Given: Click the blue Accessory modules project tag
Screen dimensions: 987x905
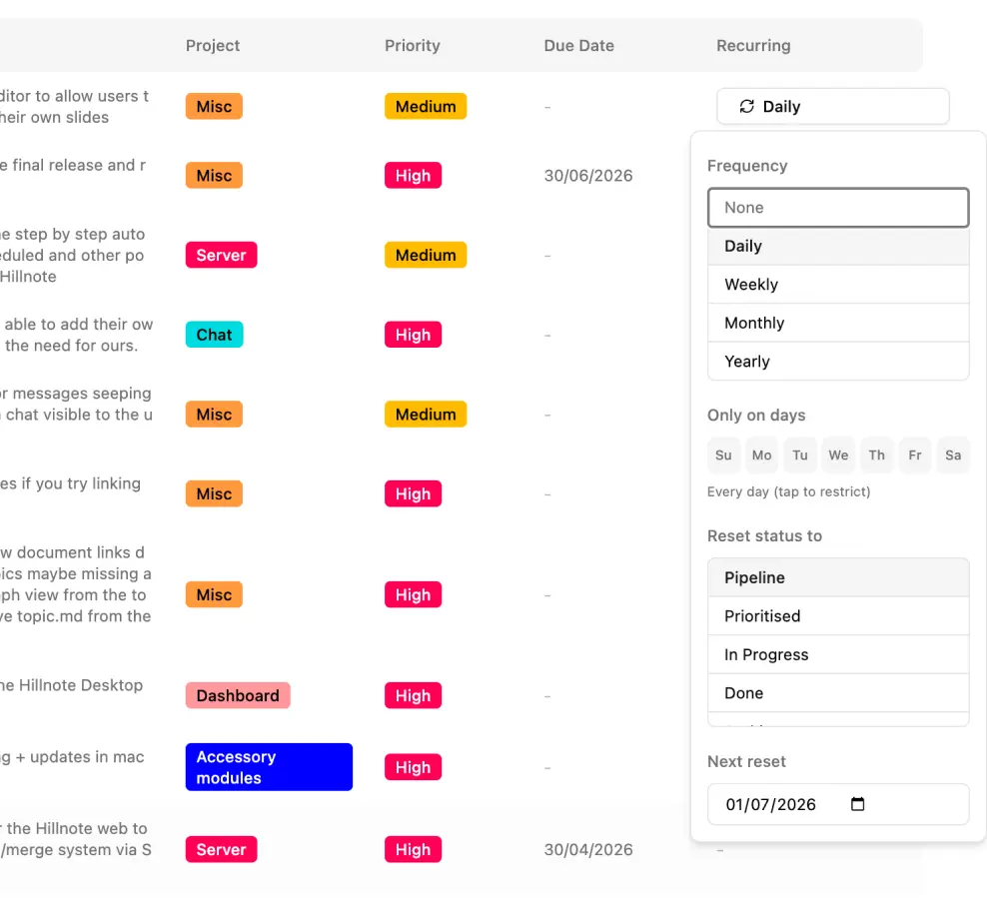Looking at the screenshot, I should (269, 767).
